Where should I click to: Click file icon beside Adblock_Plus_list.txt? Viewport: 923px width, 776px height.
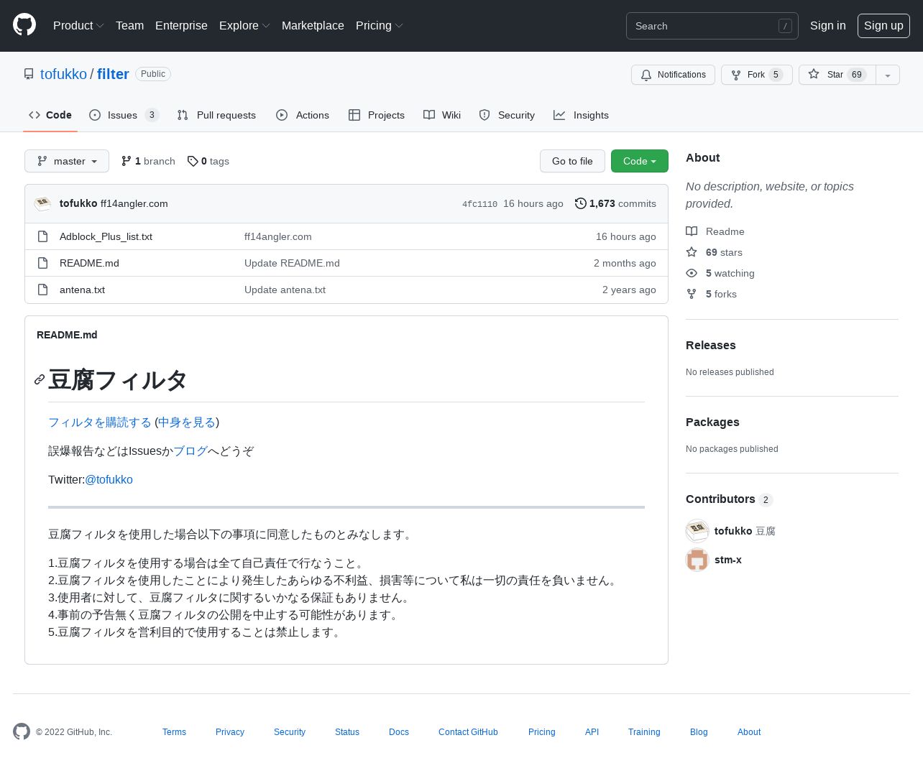click(x=42, y=236)
